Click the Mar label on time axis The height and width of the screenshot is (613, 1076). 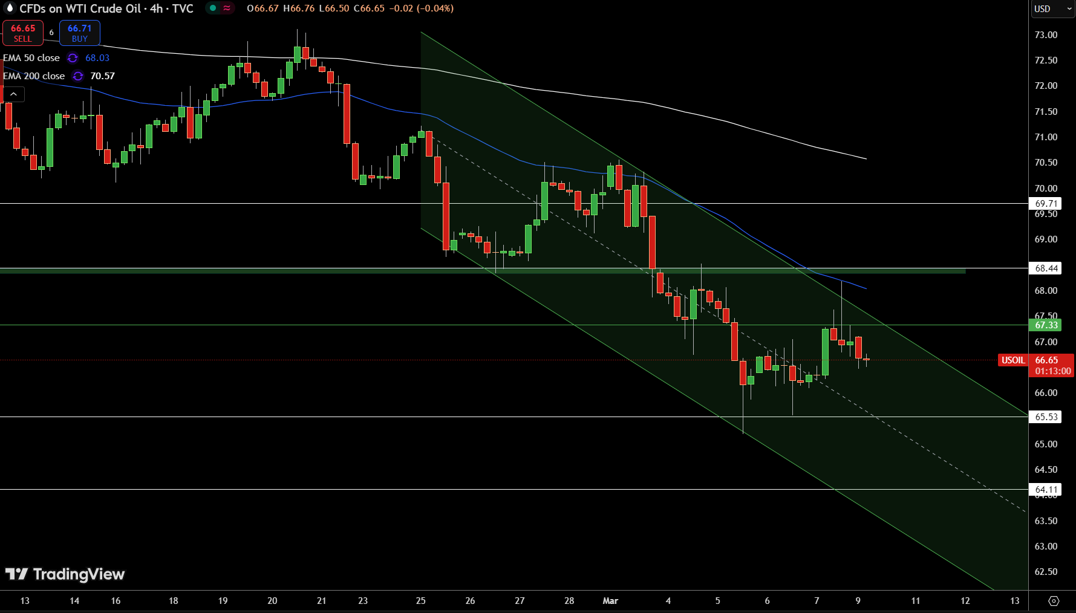click(x=610, y=601)
